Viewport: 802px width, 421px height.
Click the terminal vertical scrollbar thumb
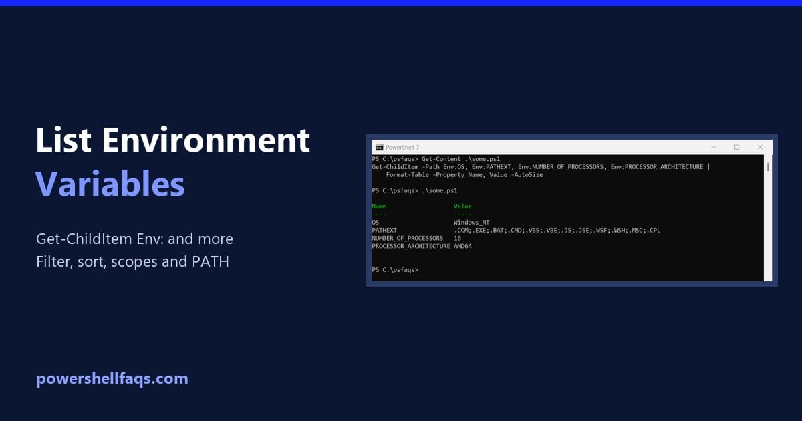click(x=768, y=166)
